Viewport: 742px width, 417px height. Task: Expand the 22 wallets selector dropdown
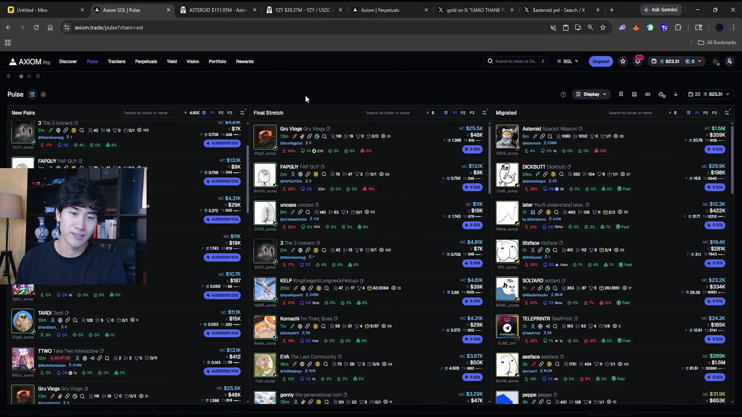(709, 94)
